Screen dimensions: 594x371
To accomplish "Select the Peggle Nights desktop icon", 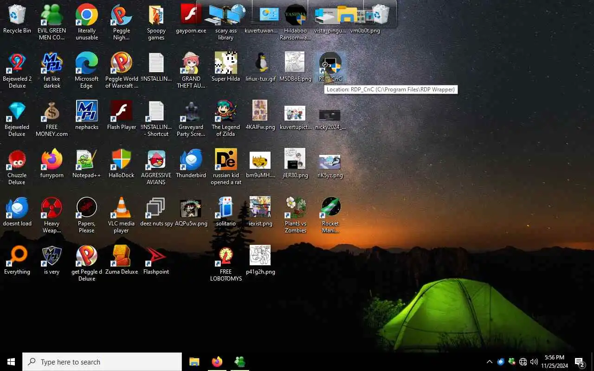I will [x=121, y=22].
